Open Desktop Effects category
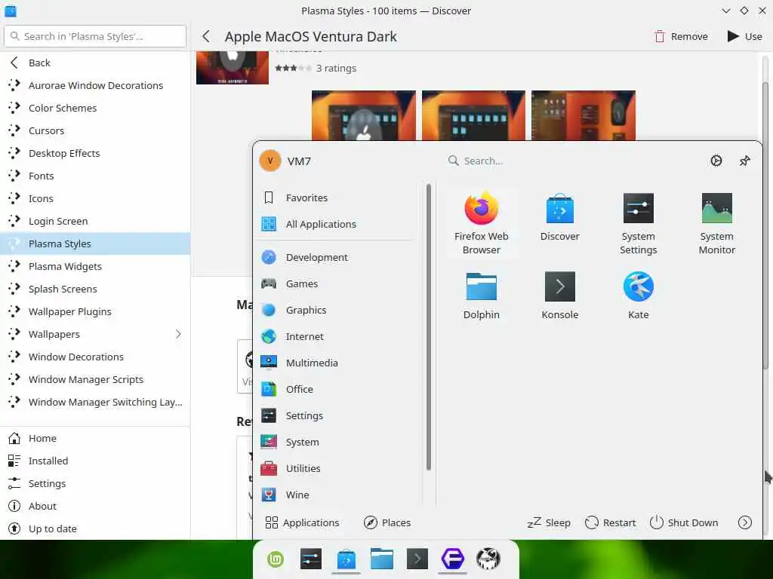Viewport: 773px width, 579px height. pos(94,153)
